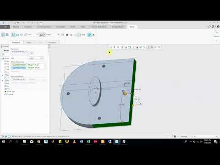Switch to the Live Simulation ribbon tab
This screenshot has height=165, width=220.
(44, 27)
